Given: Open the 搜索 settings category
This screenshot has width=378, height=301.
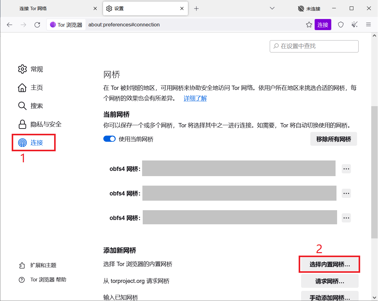Looking at the screenshot, I should (x=31, y=106).
